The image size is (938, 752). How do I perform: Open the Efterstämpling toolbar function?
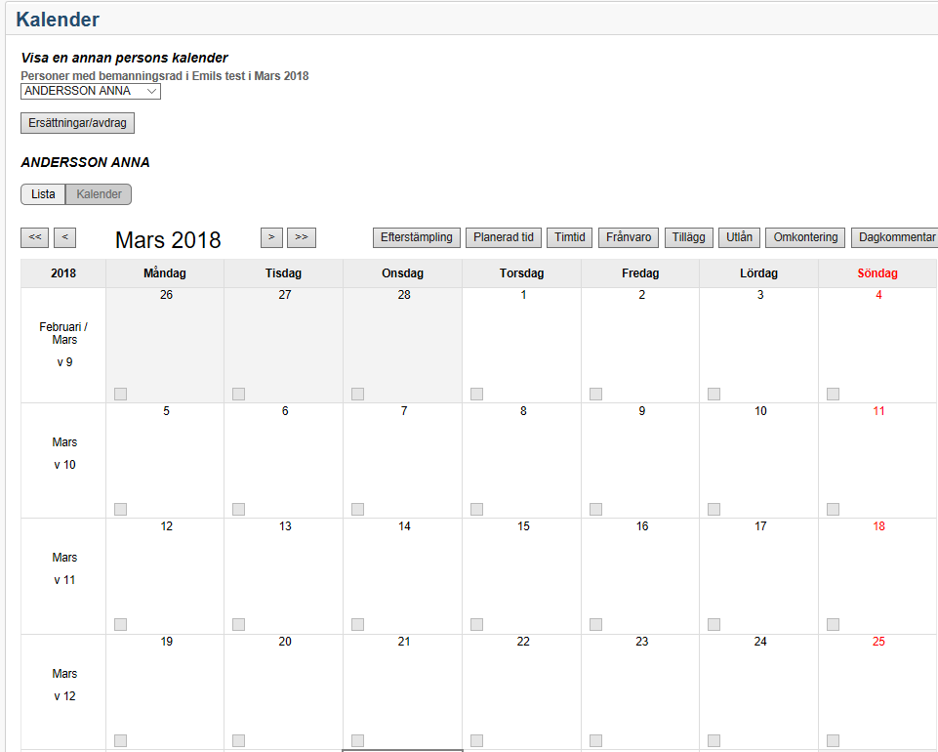(415, 236)
